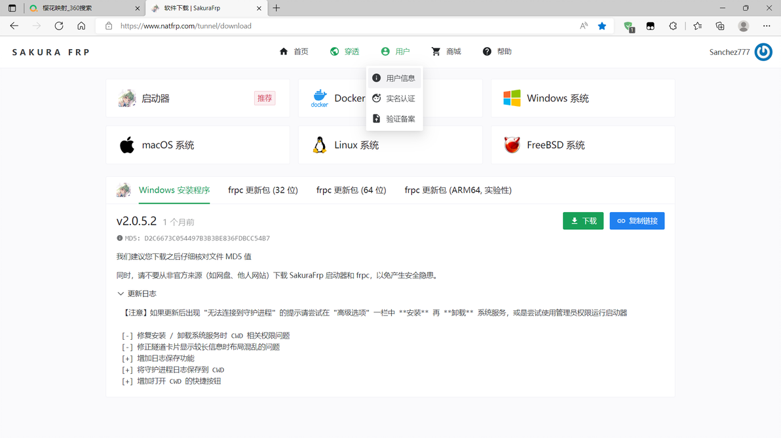Open the 商城 shop menu
Viewport: 781px width, 438px height.
(x=446, y=52)
